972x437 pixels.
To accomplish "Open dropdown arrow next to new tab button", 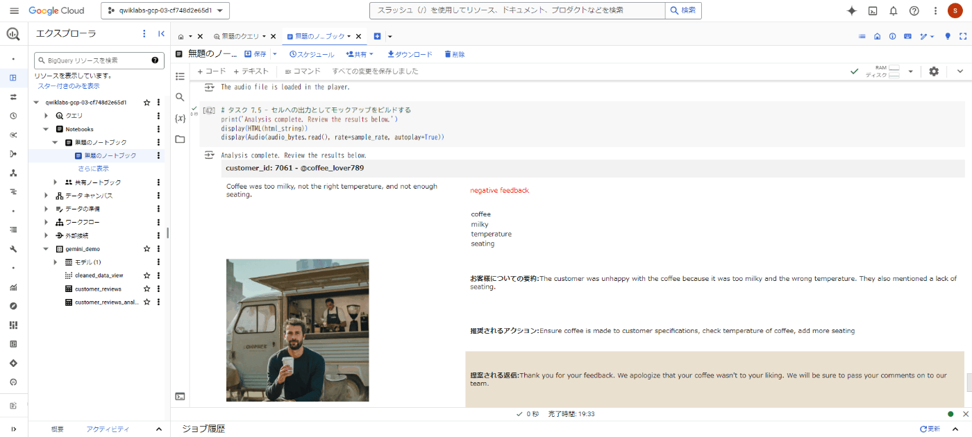I will tap(389, 36).
